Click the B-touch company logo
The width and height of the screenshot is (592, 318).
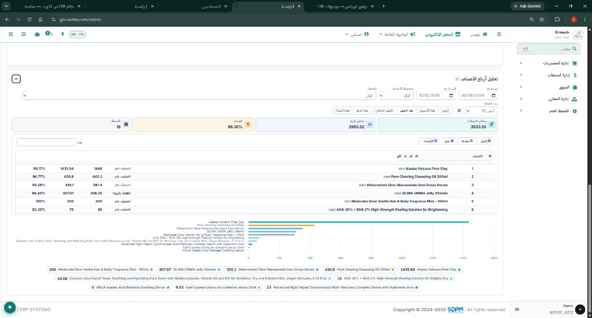tap(578, 35)
